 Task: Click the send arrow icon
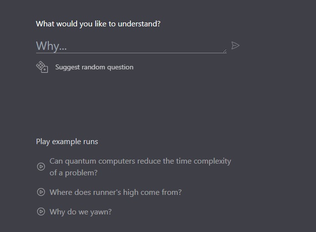(235, 45)
